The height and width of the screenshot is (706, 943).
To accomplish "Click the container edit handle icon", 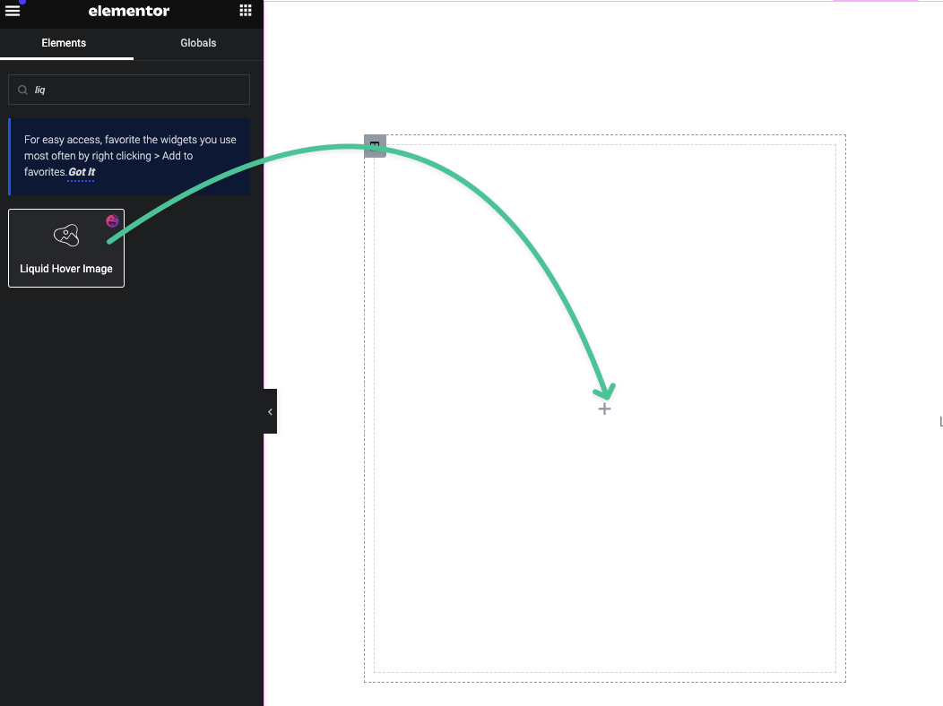I will [375, 146].
